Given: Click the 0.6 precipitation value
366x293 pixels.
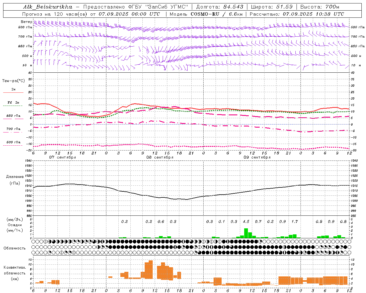Looking at the screenshot, I should point(161,221).
